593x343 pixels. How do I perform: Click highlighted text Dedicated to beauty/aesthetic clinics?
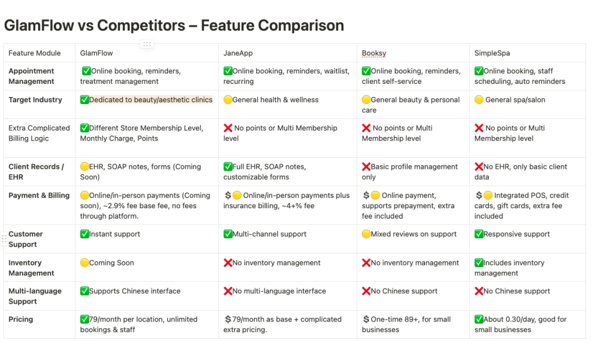coord(151,99)
